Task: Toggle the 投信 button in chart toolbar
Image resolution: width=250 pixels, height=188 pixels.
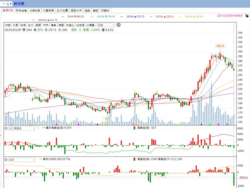Action: click(23, 25)
